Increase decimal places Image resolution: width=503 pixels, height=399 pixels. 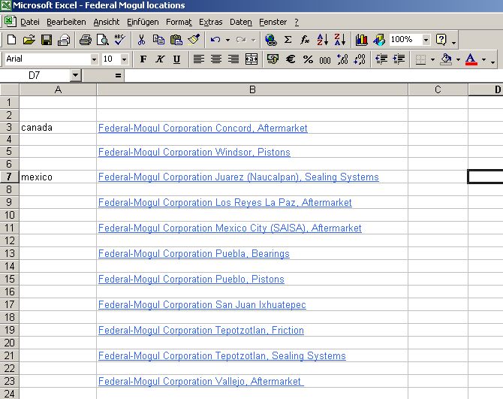click(x=342, y=59)
